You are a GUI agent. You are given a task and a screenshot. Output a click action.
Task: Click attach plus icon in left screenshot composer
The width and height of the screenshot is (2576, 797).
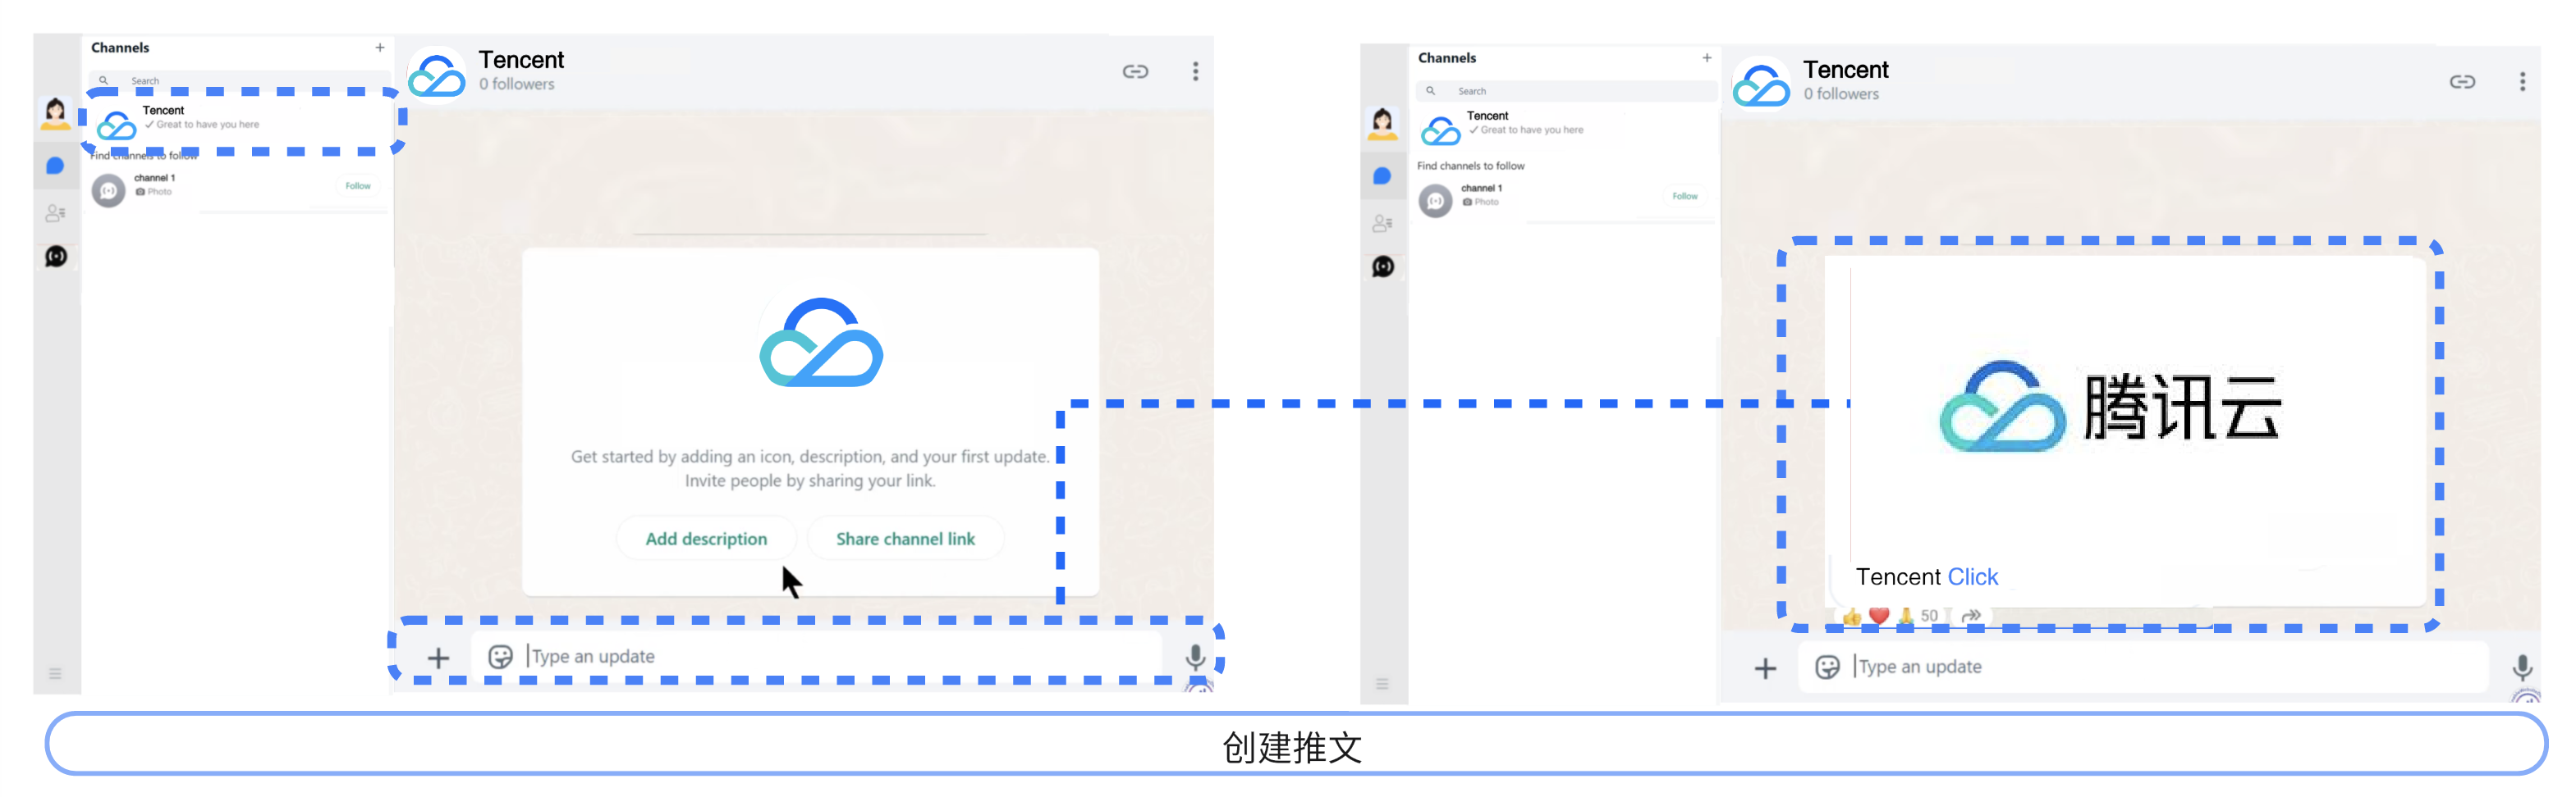point(438,657)
